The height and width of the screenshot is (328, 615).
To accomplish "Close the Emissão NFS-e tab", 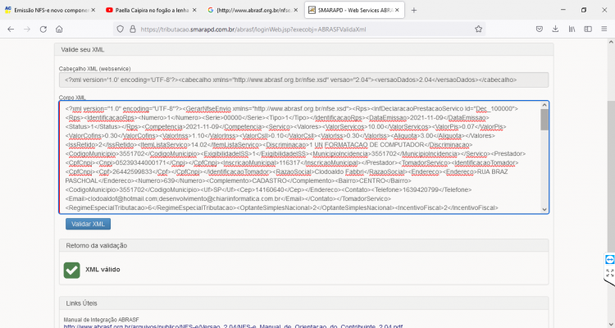I will click(x=93, y=10).
